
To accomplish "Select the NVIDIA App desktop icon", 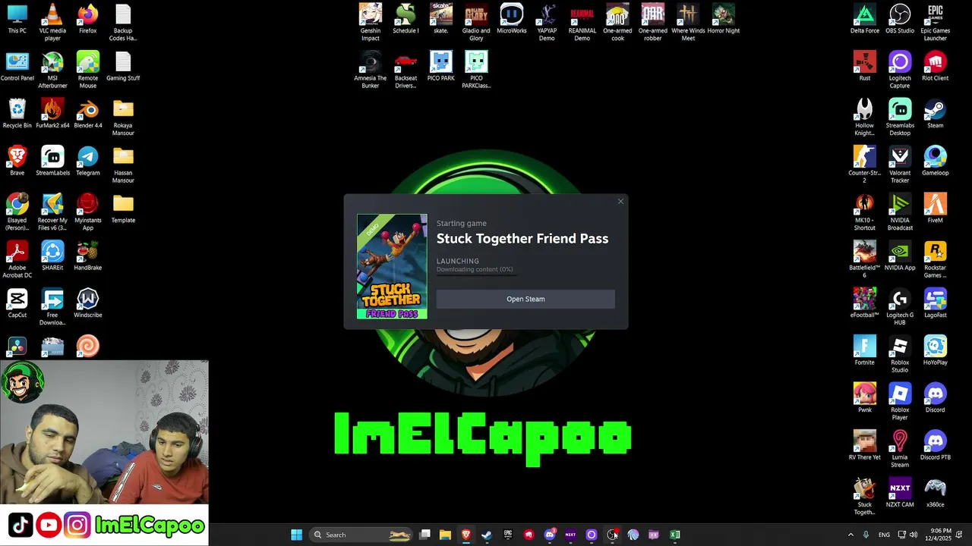I will (x=900, y=256).
